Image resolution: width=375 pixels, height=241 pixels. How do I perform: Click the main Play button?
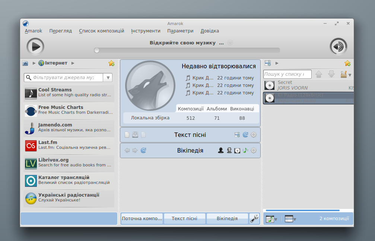click(35, 47)
